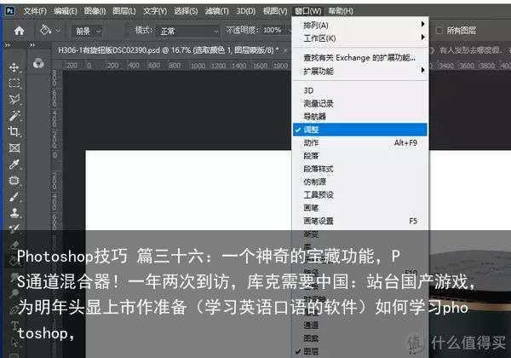
Task: Close the H306-1有旋钮版DSC02390.psd document tab
Action: point(285,50)
